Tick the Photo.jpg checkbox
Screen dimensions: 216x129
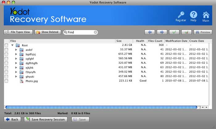(6, 81)
